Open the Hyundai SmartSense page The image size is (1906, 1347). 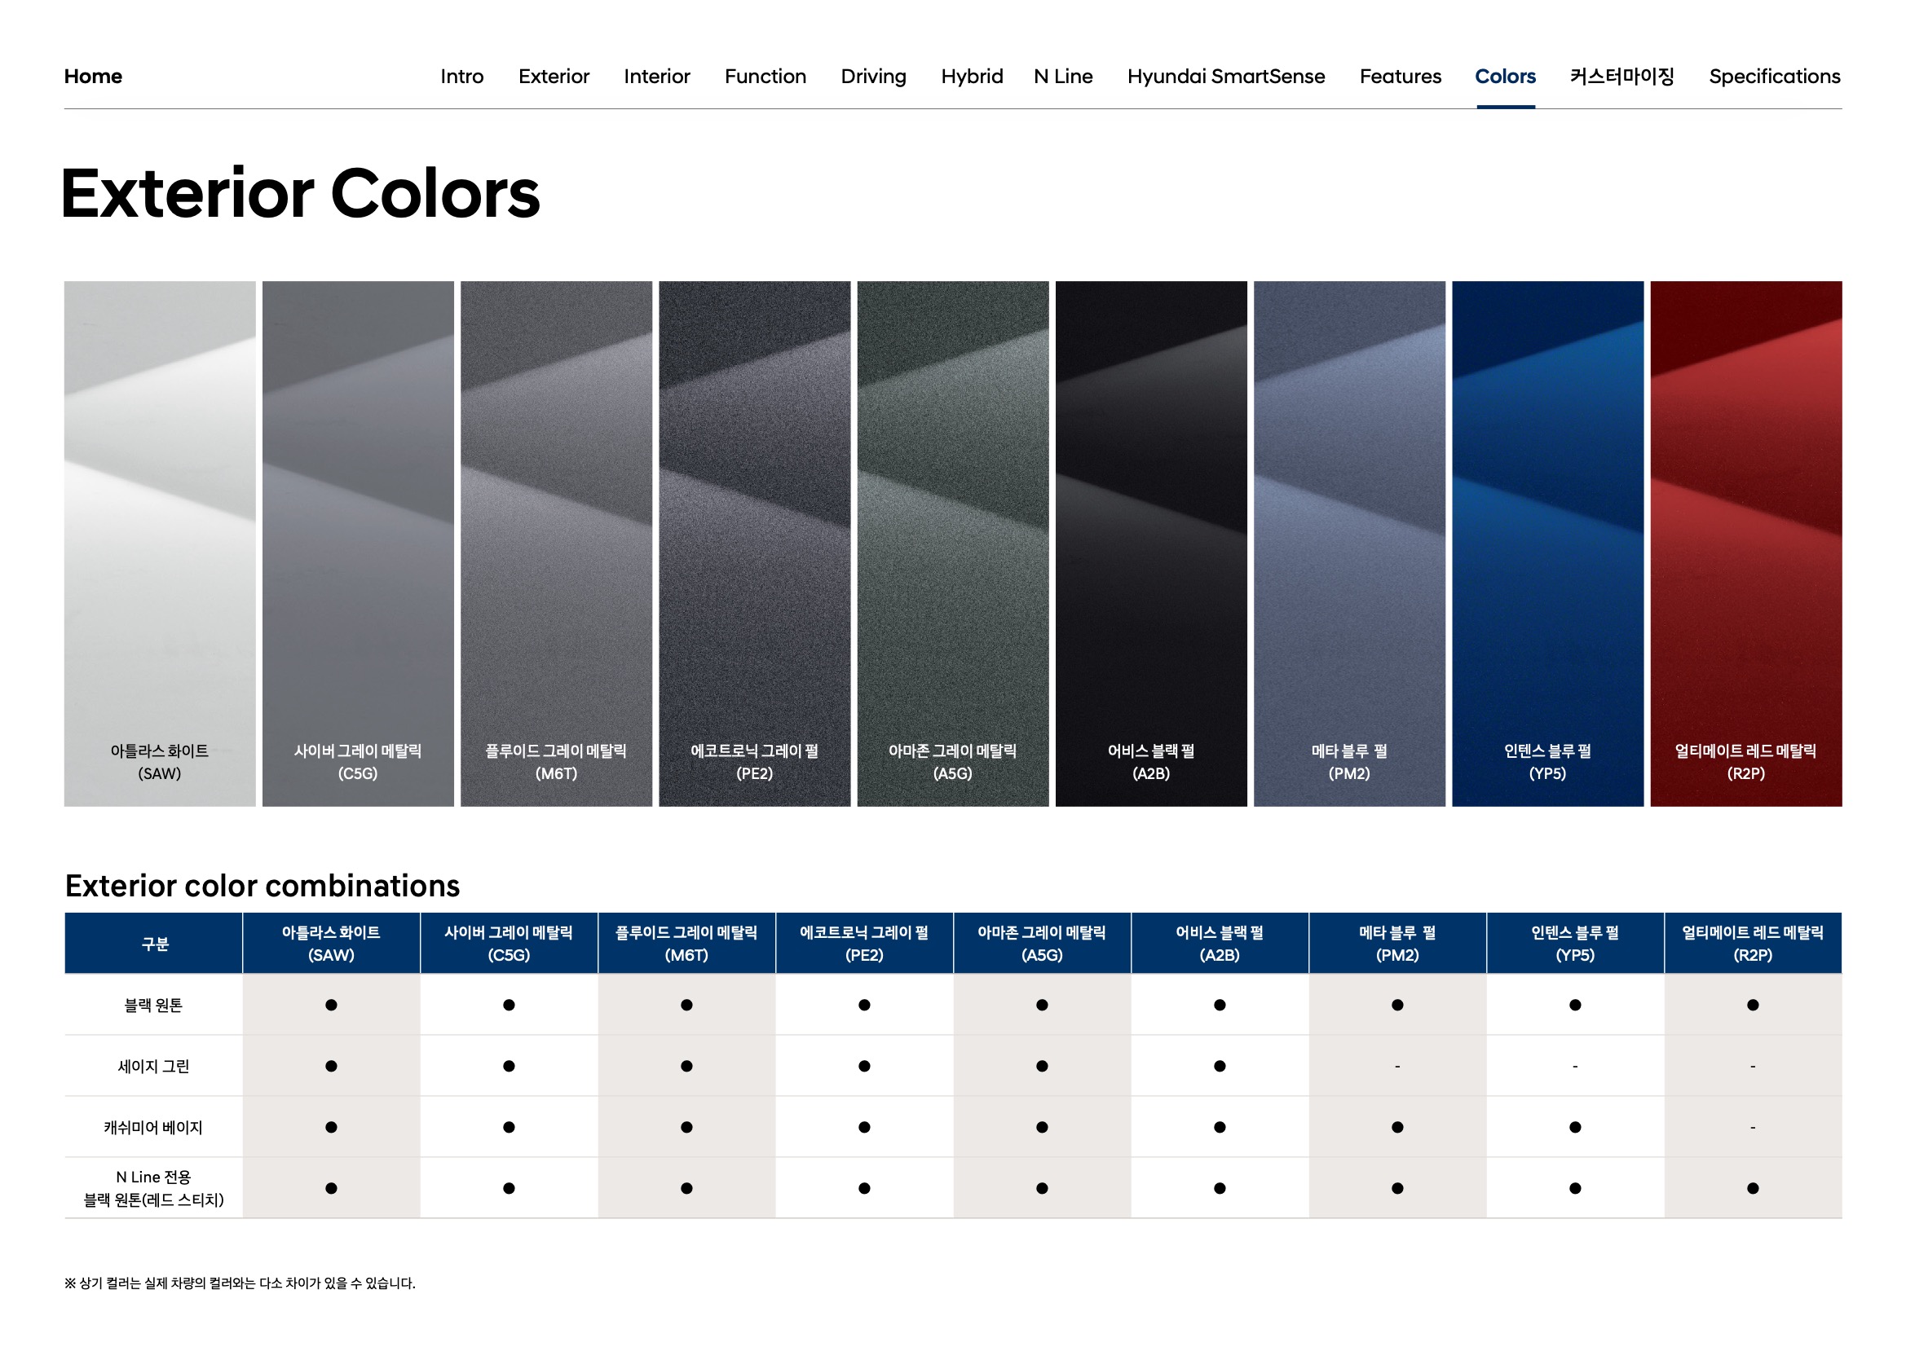(x=1225, y=77)
